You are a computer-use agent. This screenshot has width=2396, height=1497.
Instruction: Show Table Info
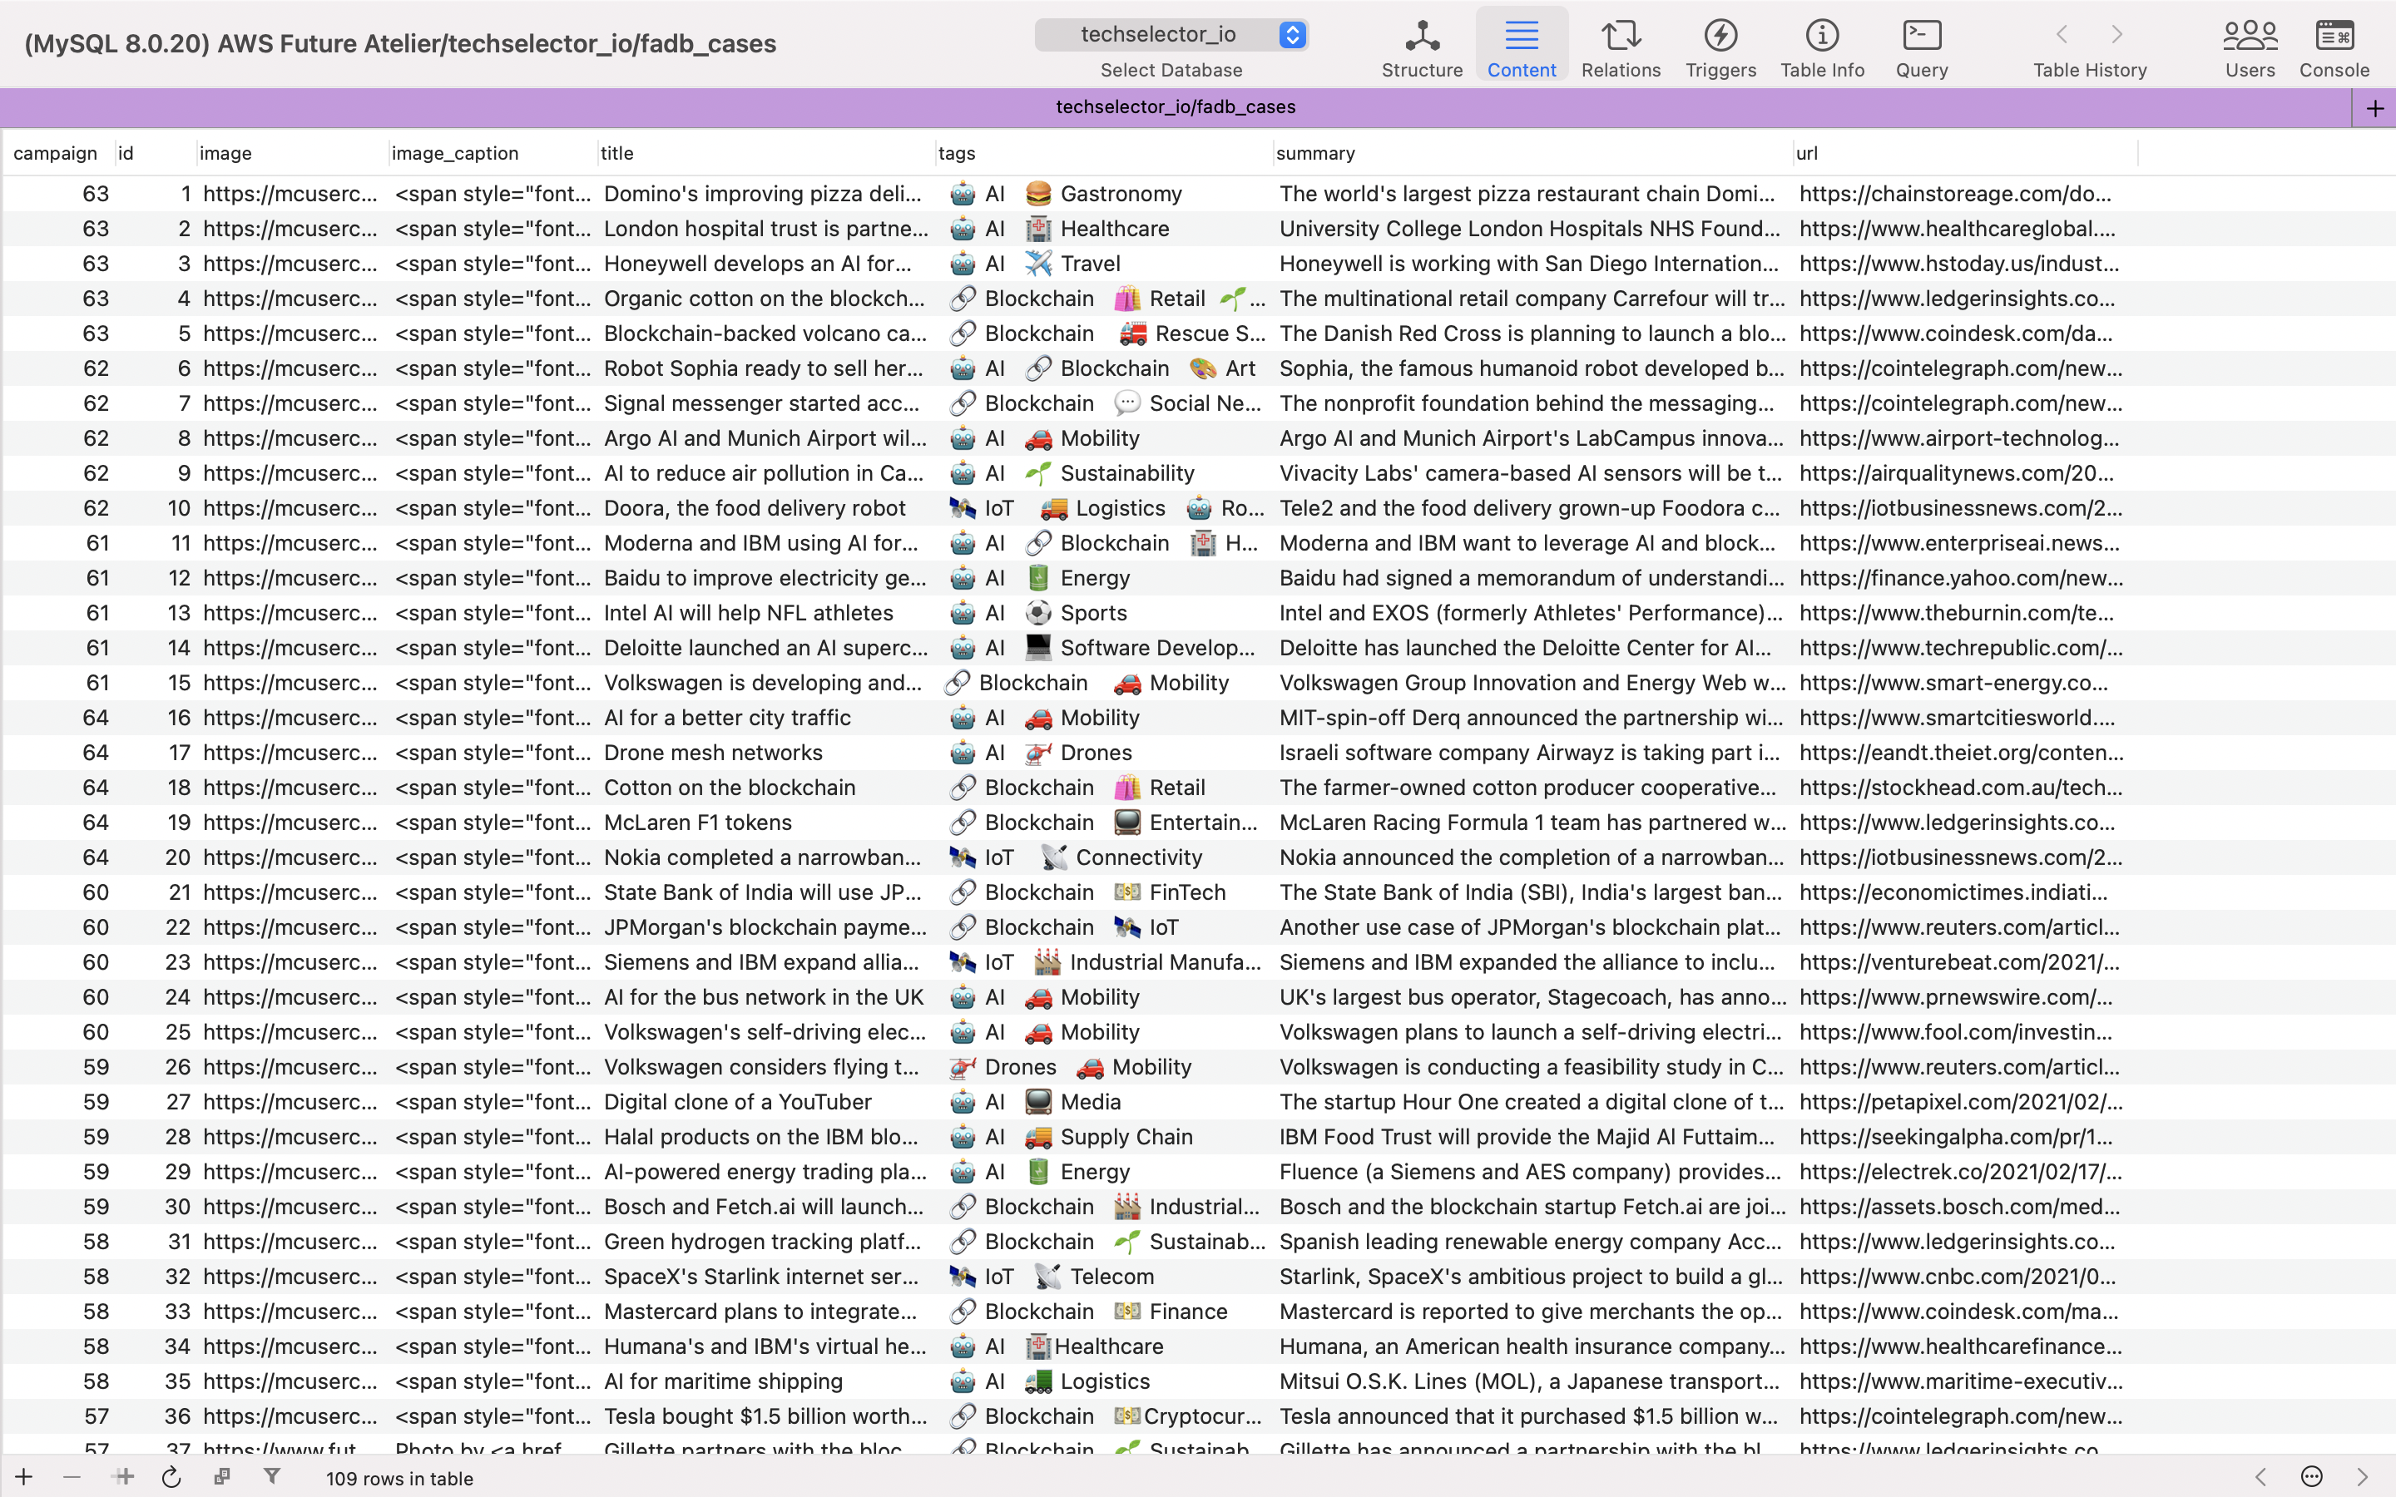point(1822,47)
